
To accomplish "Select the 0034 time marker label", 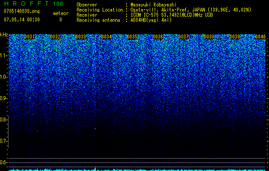I will pyautogui.click(x=106, y=37).
